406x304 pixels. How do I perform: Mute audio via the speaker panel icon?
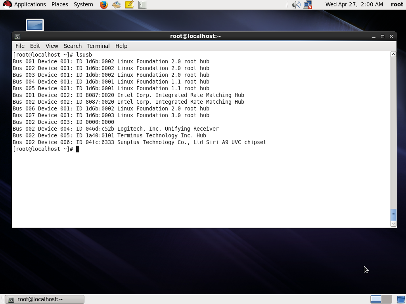pyautogui.click(x=297, y=4)
